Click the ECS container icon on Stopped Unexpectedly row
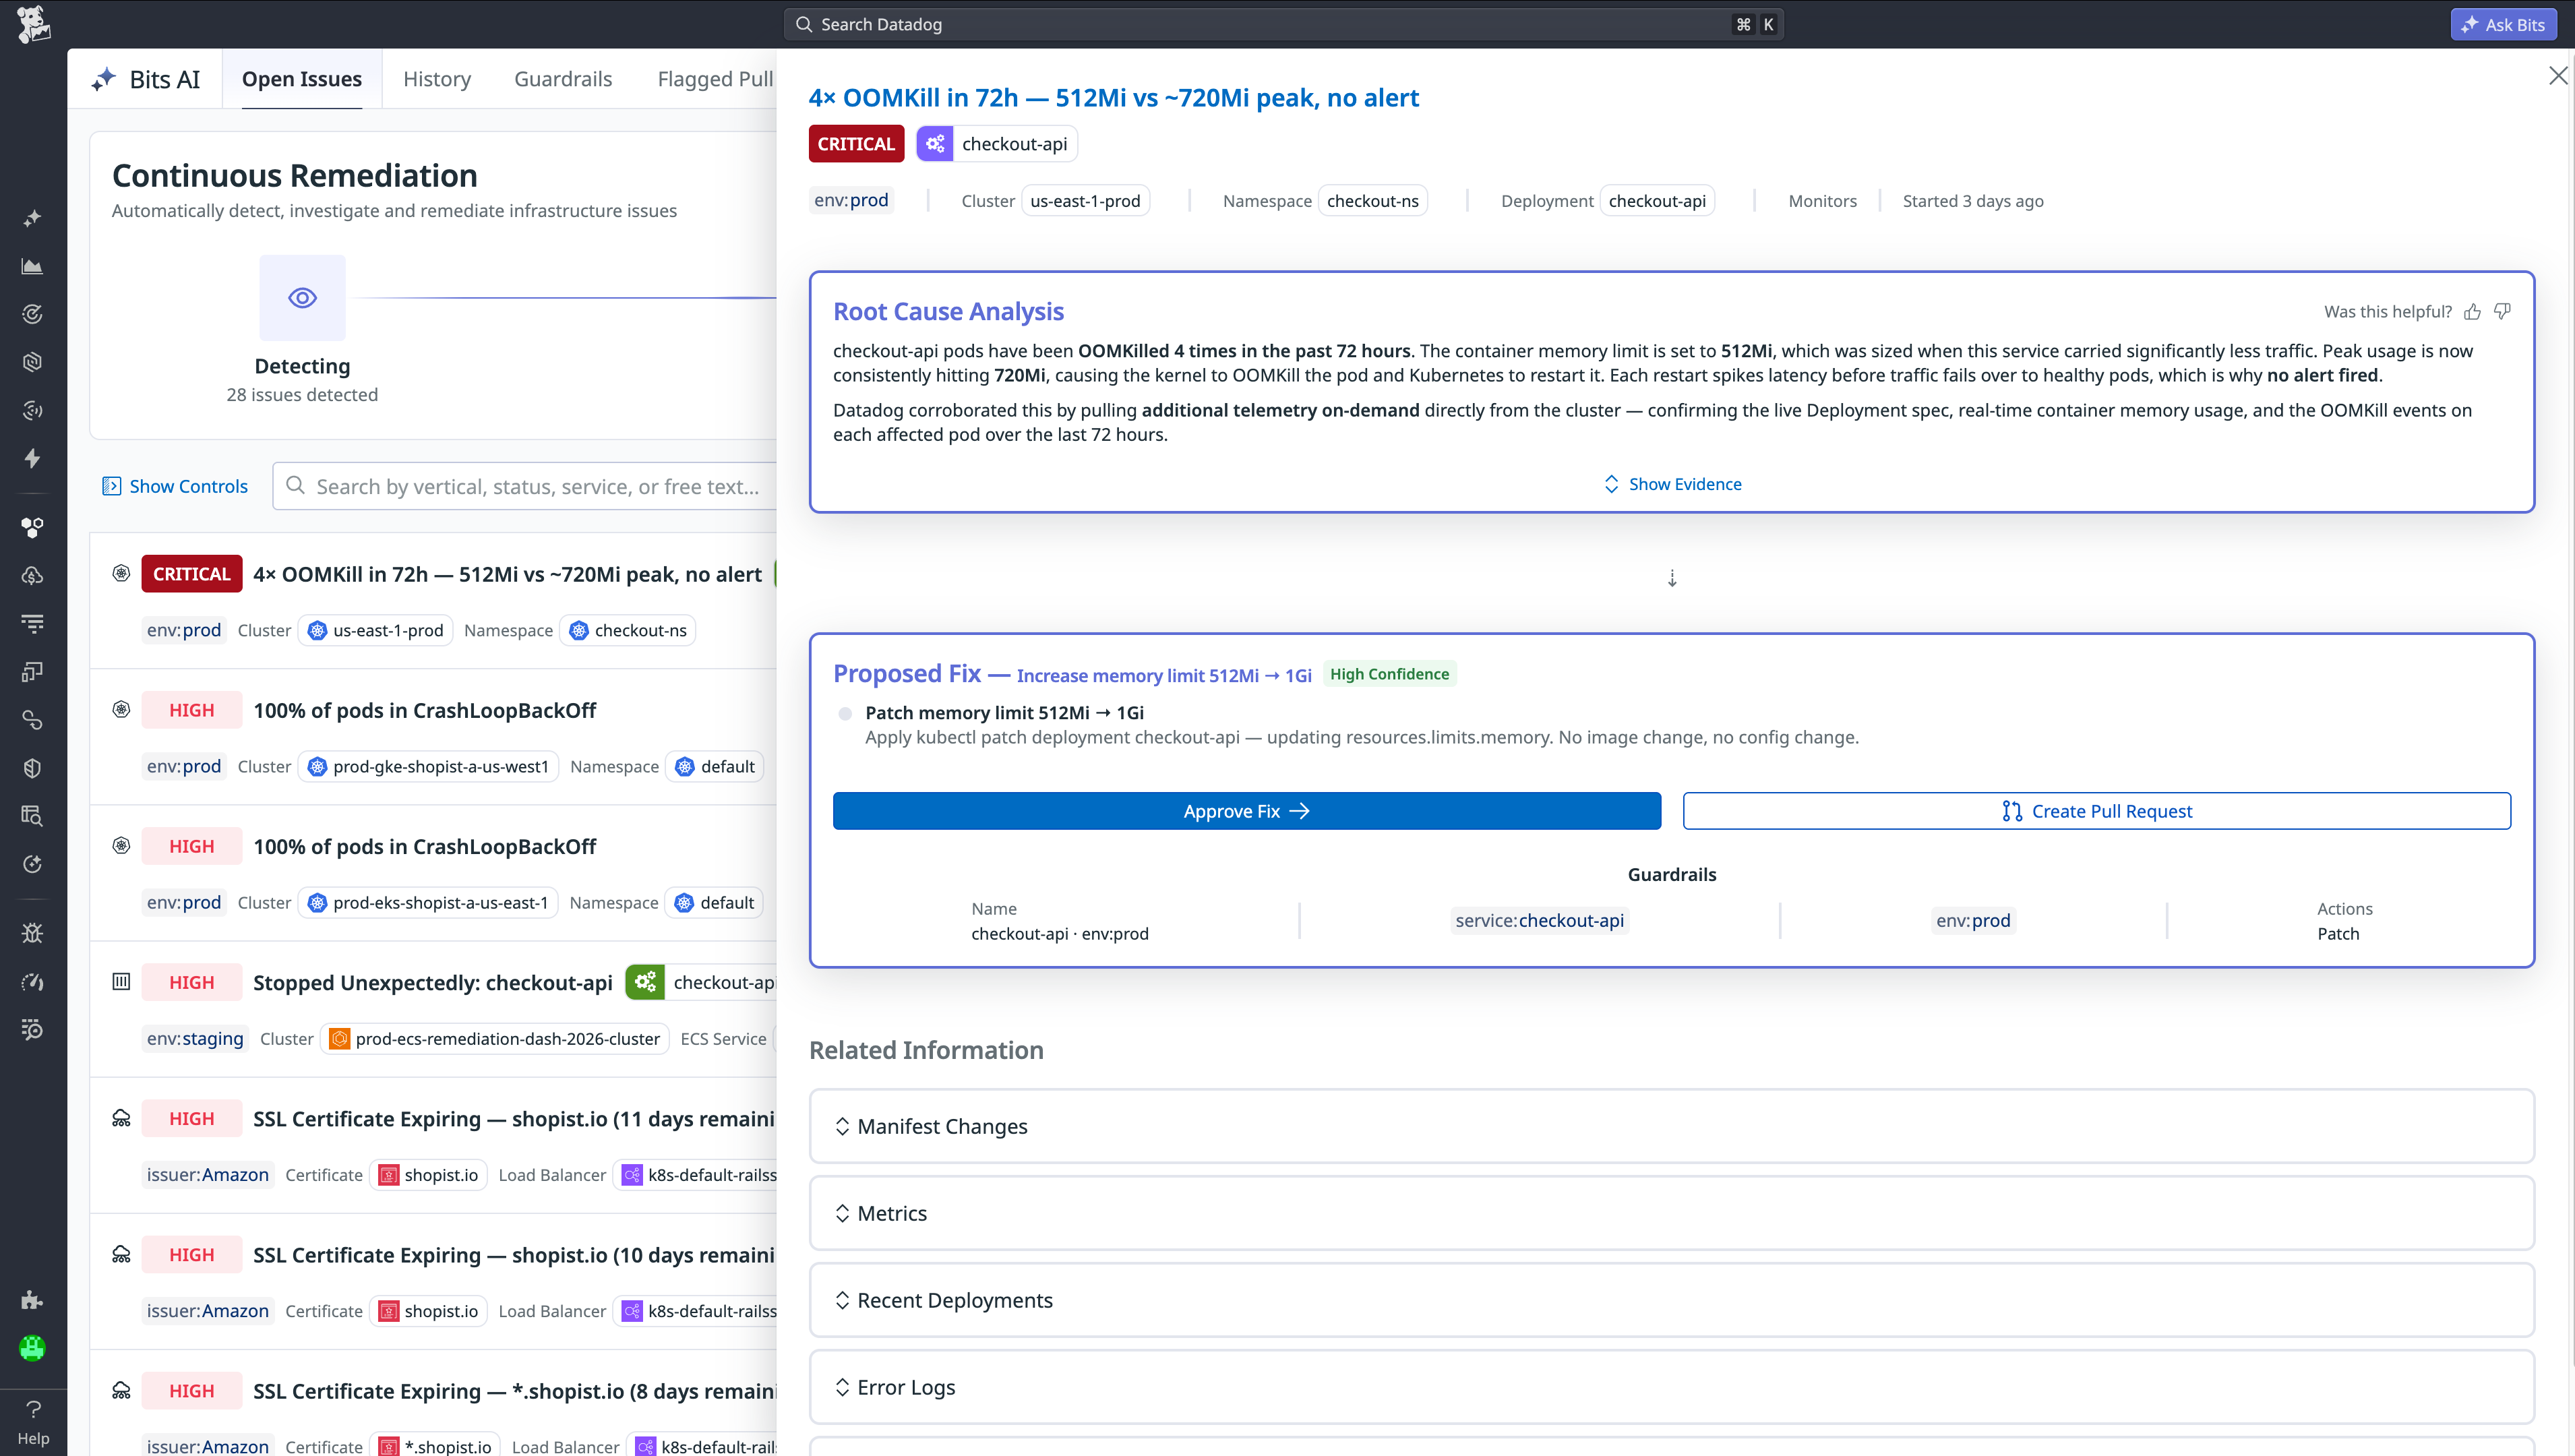Viewport: 2575px width, 1456px height. tap(121, 981)
